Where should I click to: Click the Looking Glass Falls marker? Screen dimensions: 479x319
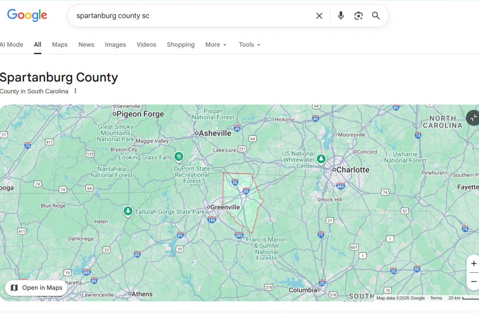coord(179,157)
